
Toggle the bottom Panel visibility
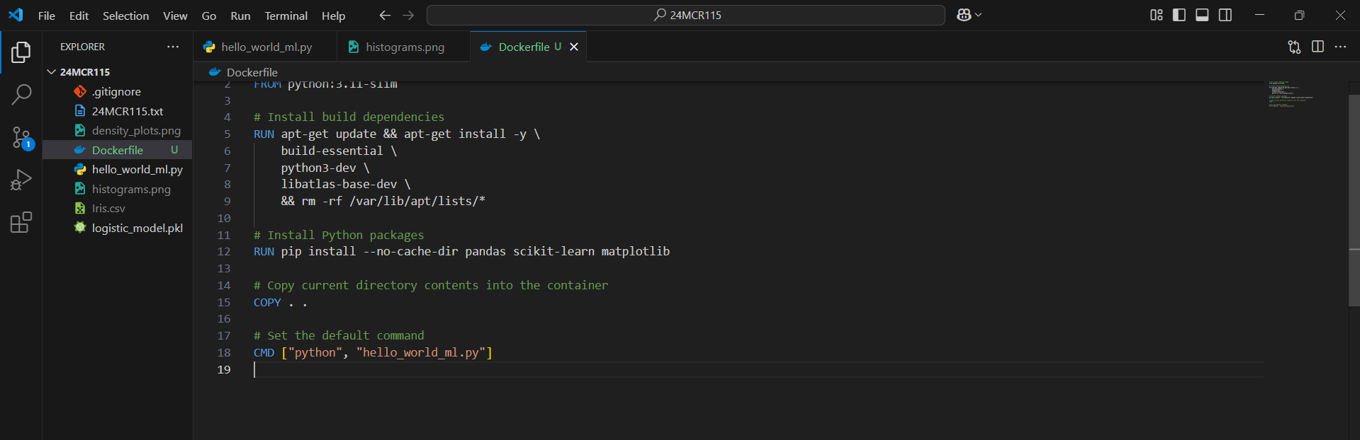click(x=1202, y=15)
